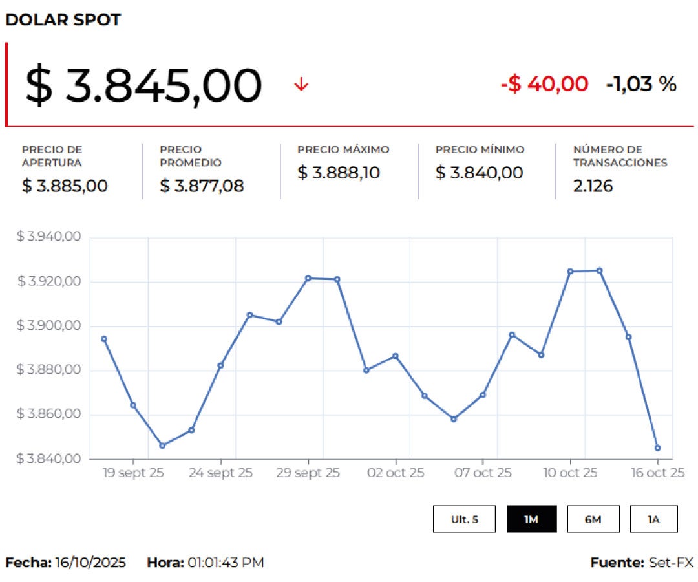Click the data point above 10 oct 25
Viewport: 698px width, 582px height.
[570, 272]
